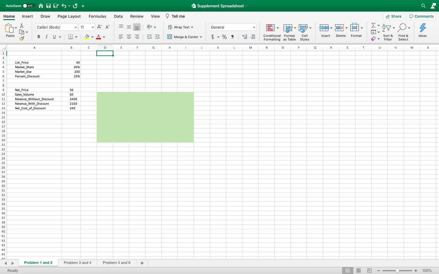
Task: Open Conditional Formatting options
Action: pyautogui.click(x=271, y=32)
